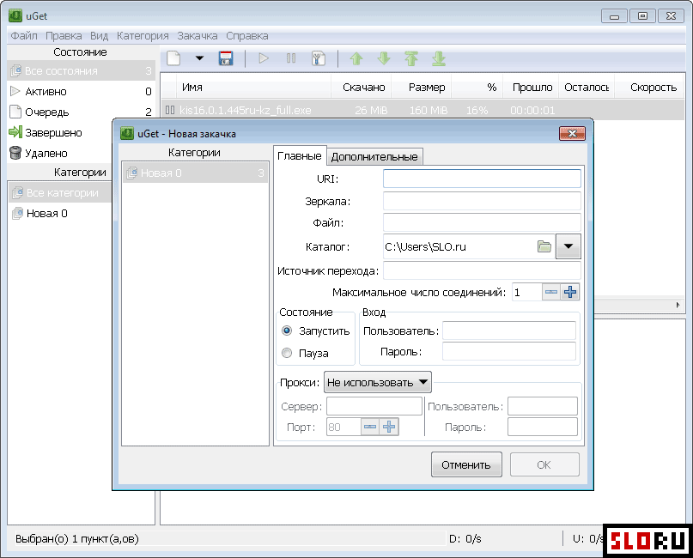
Task: Click the new download page icon in toolbar
Action: [x=173, y=58]
